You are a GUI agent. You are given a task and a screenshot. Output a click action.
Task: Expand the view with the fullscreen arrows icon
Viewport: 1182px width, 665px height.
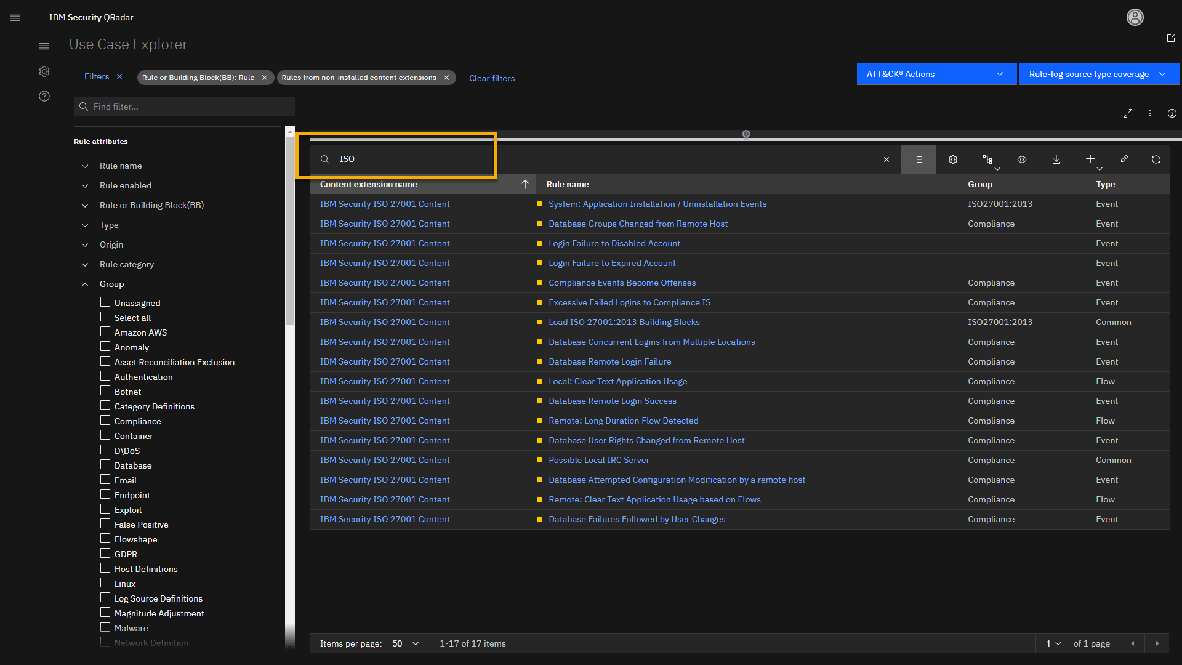pos(1127,113)
